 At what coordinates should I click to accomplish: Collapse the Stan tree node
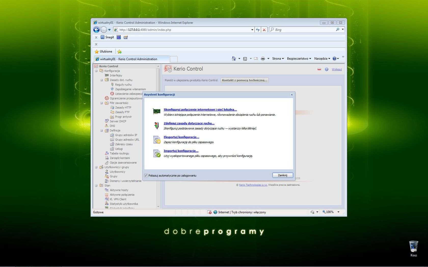tap(96, 185)
